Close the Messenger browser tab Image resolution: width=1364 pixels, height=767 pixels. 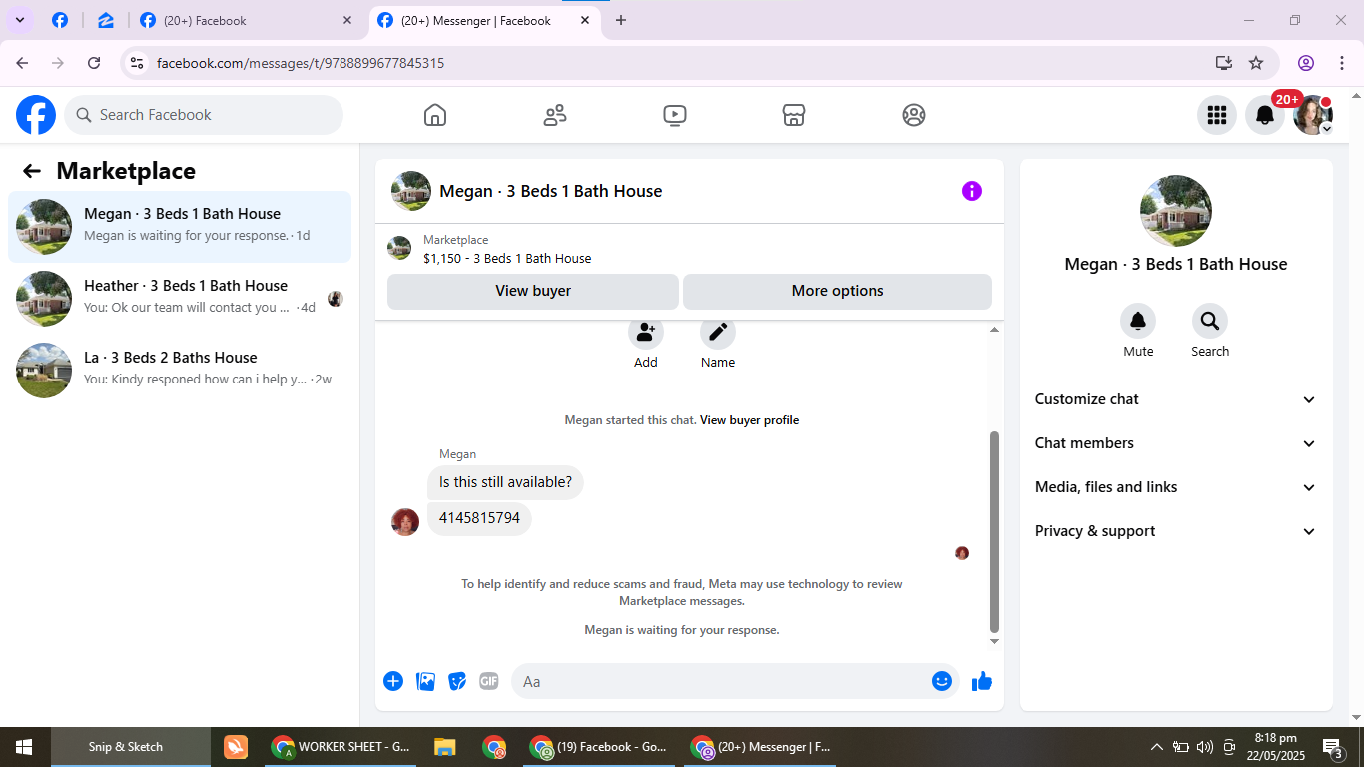click(585, 20)
